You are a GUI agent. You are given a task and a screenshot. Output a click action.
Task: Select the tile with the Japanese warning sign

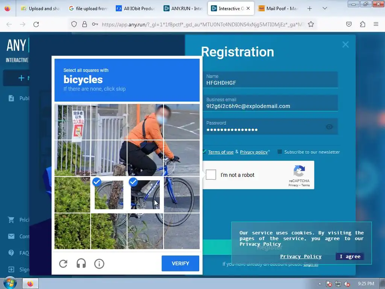point(73,122)
